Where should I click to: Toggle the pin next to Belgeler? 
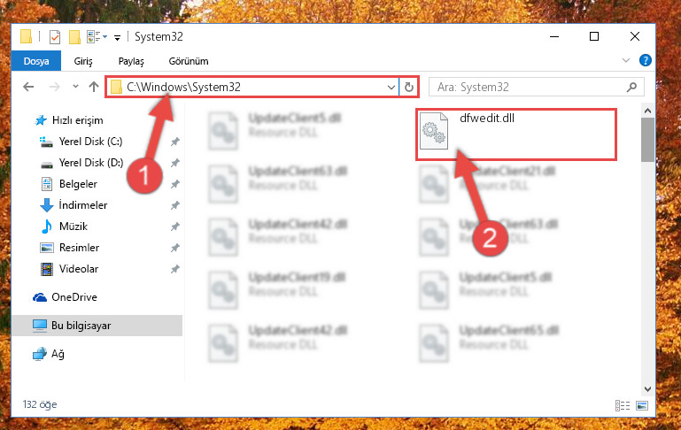tap(175, 184)
